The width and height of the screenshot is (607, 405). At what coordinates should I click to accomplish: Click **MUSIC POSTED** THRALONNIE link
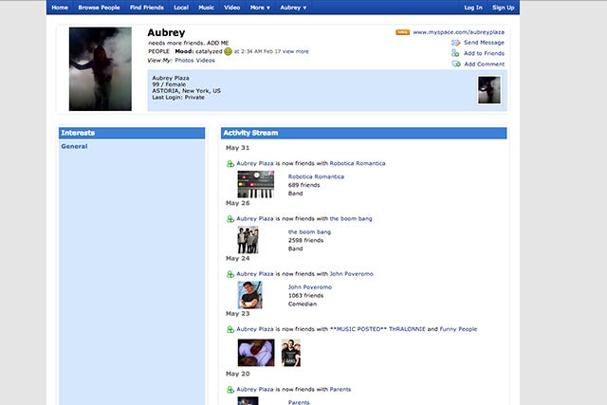coord(377,329)
